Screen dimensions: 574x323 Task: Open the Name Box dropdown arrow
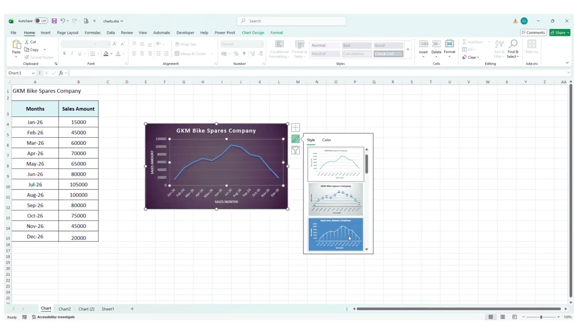(33, 73)
